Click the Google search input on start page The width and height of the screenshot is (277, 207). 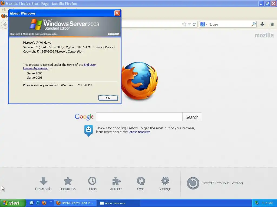click(x=139, y=117)
